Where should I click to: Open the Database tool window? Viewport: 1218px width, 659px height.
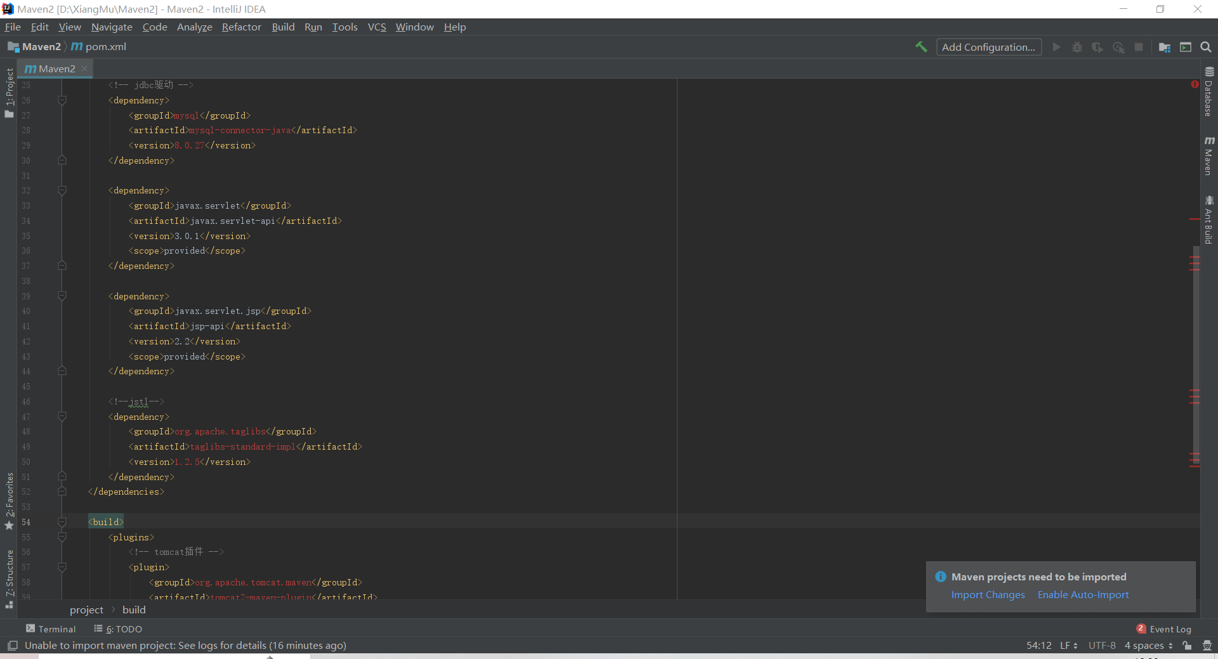(1208, 92)
